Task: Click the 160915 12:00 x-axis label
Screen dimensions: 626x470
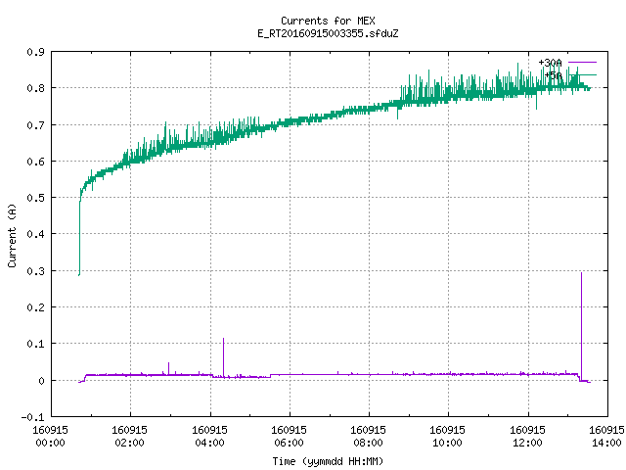Action: [527, 436]
